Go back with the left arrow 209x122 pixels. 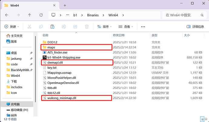[x=7, y=15]
